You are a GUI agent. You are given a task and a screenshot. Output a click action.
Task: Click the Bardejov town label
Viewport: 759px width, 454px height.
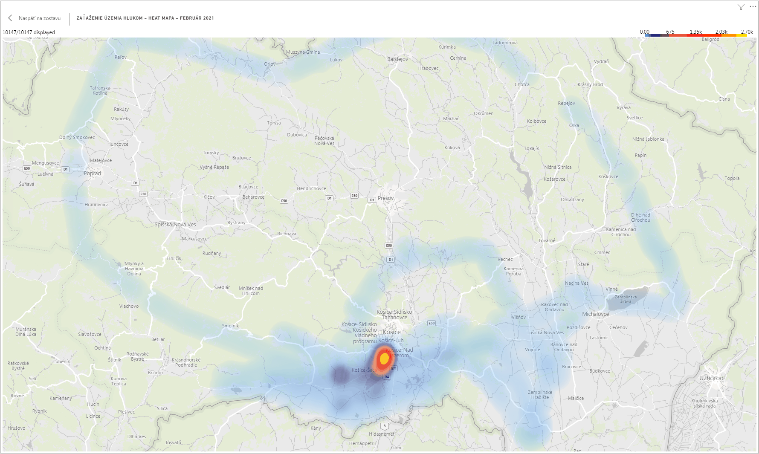(397, 59)
